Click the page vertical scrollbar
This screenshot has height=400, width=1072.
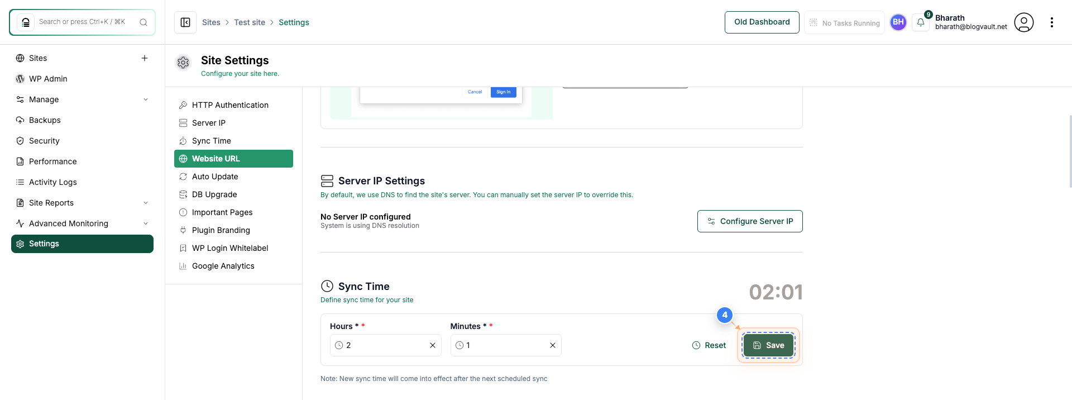(1070, 151)
